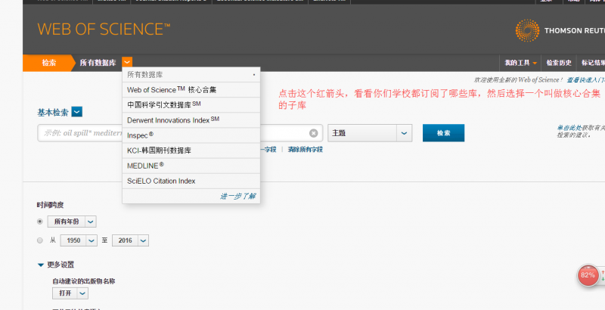This screenshot has height=310, width=605.
Task: Click the WEB OF SCIENCE logo
Action: pos(104,29)
